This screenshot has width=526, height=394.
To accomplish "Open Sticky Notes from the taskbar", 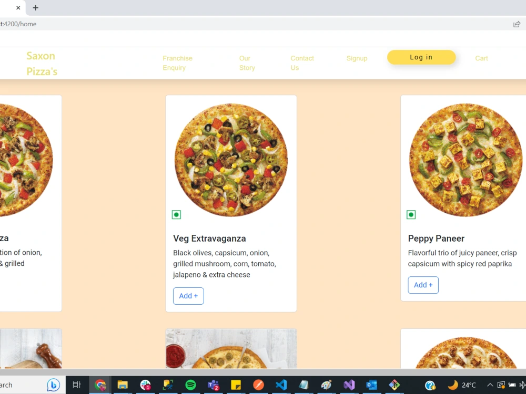I will pos(236,385).
